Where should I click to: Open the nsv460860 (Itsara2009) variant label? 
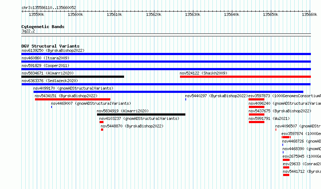click(45, 58)
